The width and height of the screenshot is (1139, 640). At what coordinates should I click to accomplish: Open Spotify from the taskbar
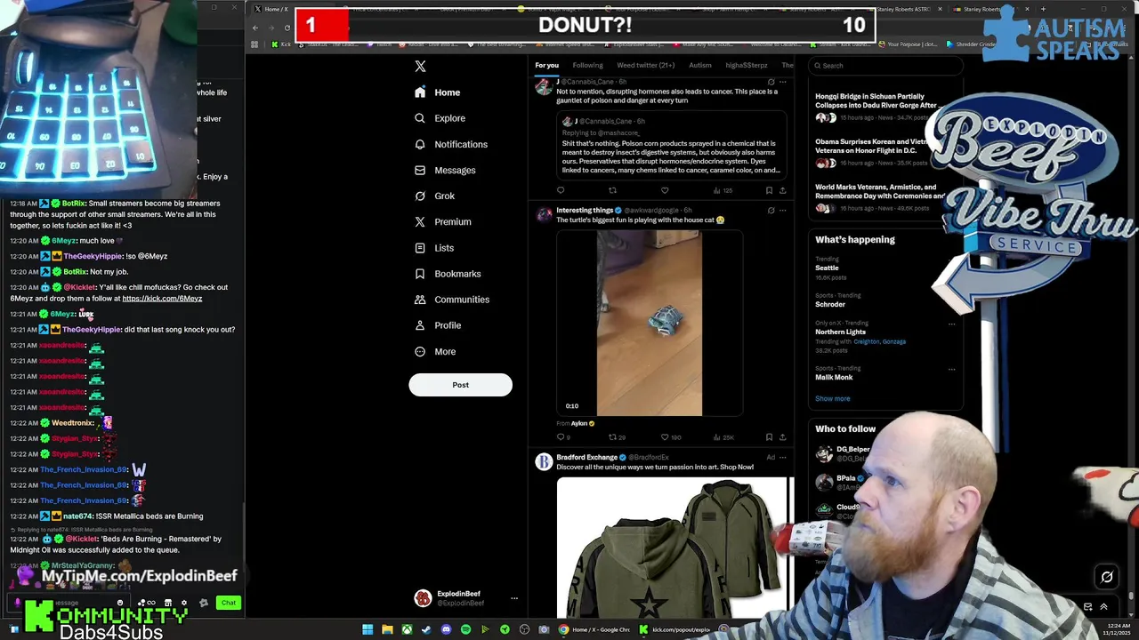(465, 629)
